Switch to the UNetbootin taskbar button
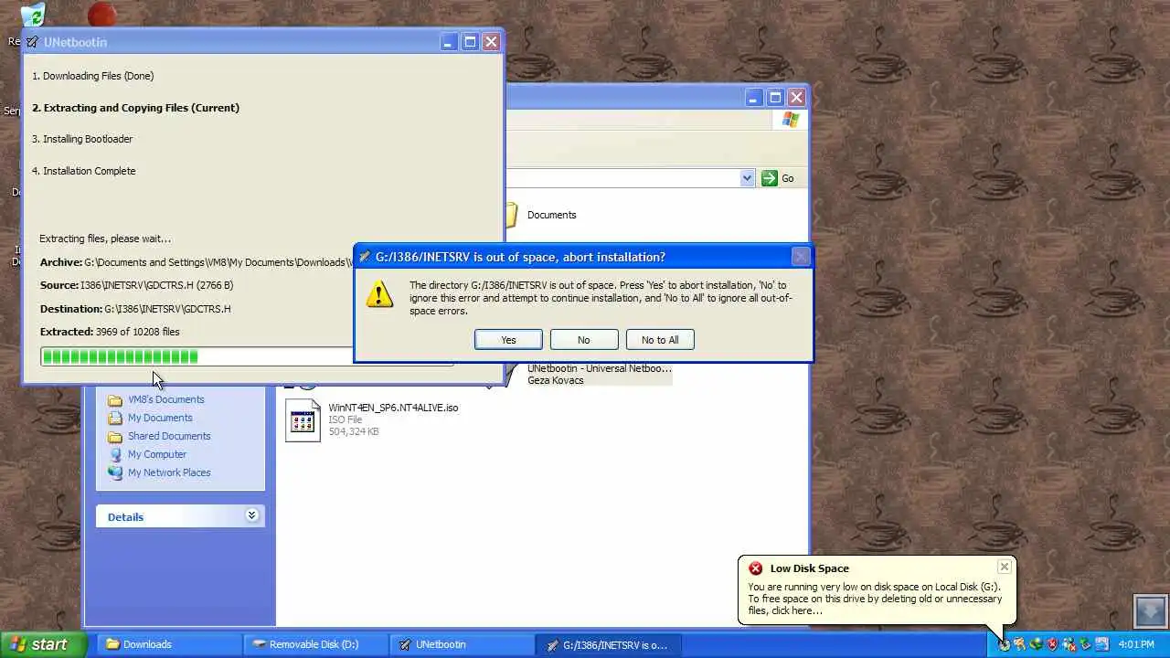The height and width of the screenshot is (658, 1170). (463, 644)
